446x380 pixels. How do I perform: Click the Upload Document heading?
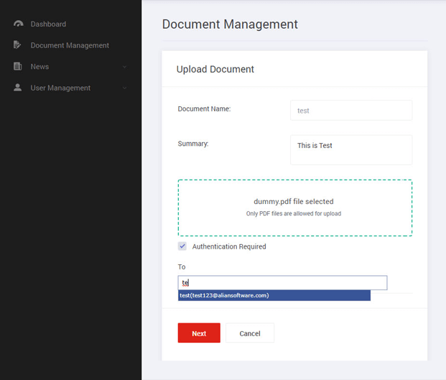215,69
